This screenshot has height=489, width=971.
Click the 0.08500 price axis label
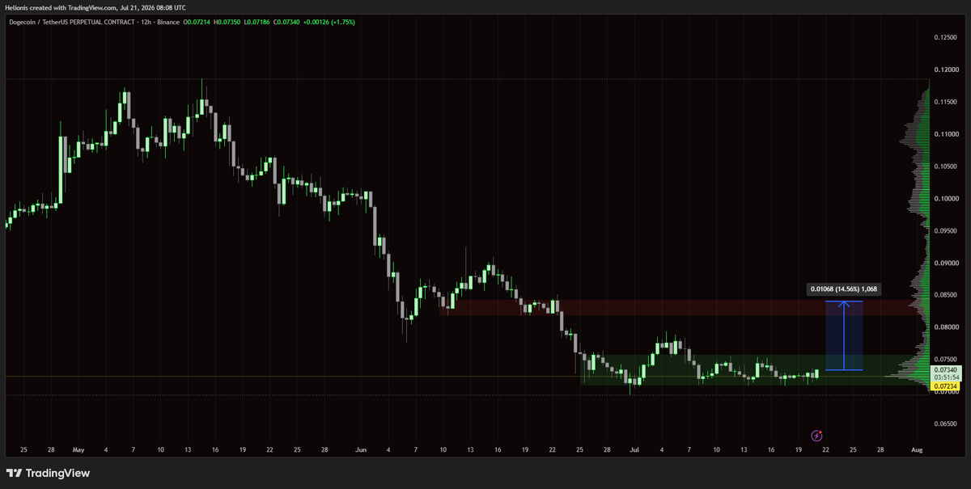click(x=946, y=295)
